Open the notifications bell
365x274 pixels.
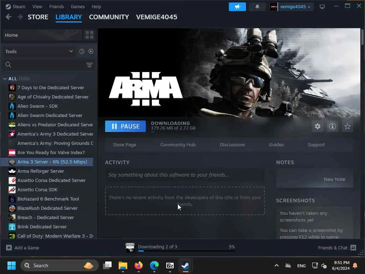pos(257,7)
